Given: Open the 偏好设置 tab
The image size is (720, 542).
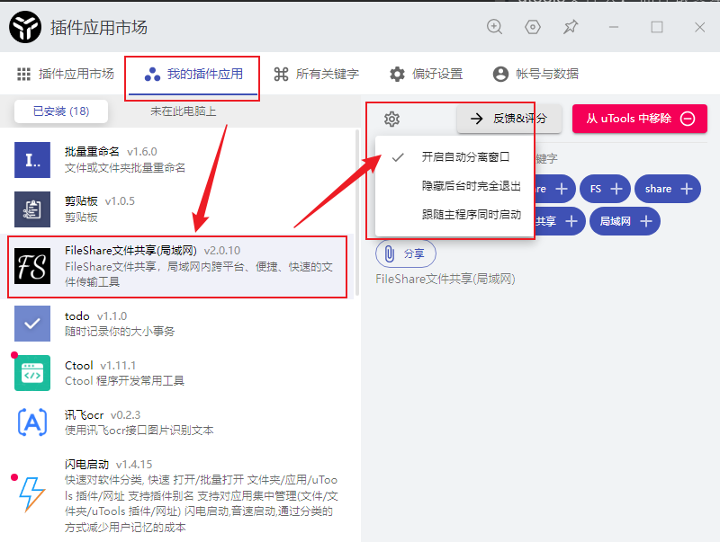Looking at the screenshot, I should tap(426, 74).
